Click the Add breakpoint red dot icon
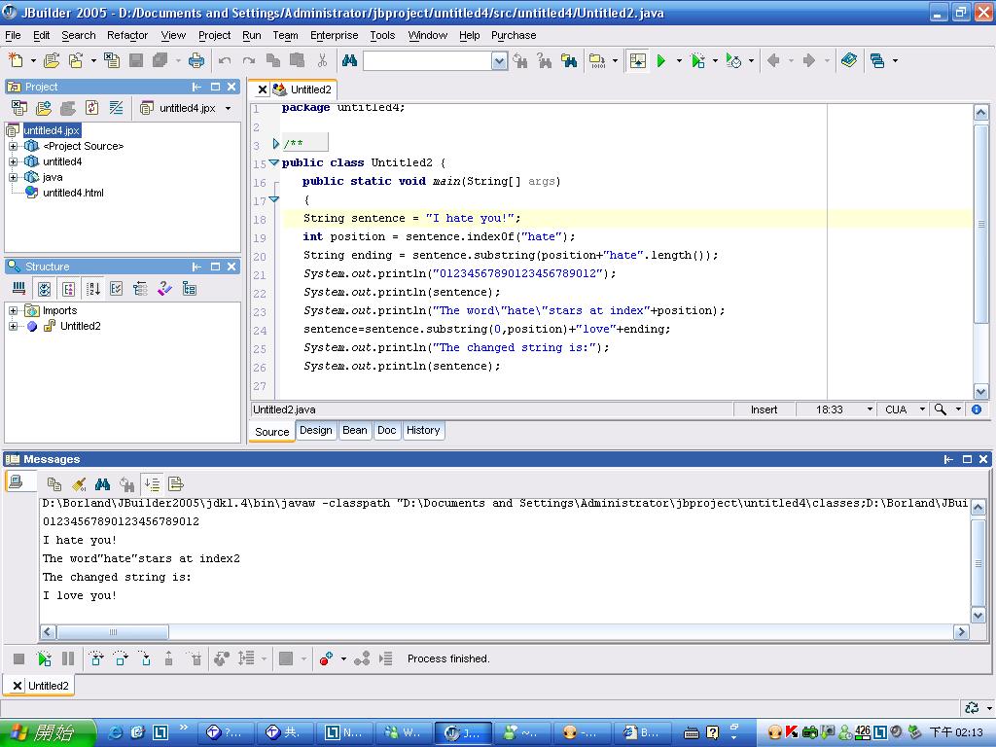Image resolution: width=996 pixels, height=747 pixels. [327, 658]
